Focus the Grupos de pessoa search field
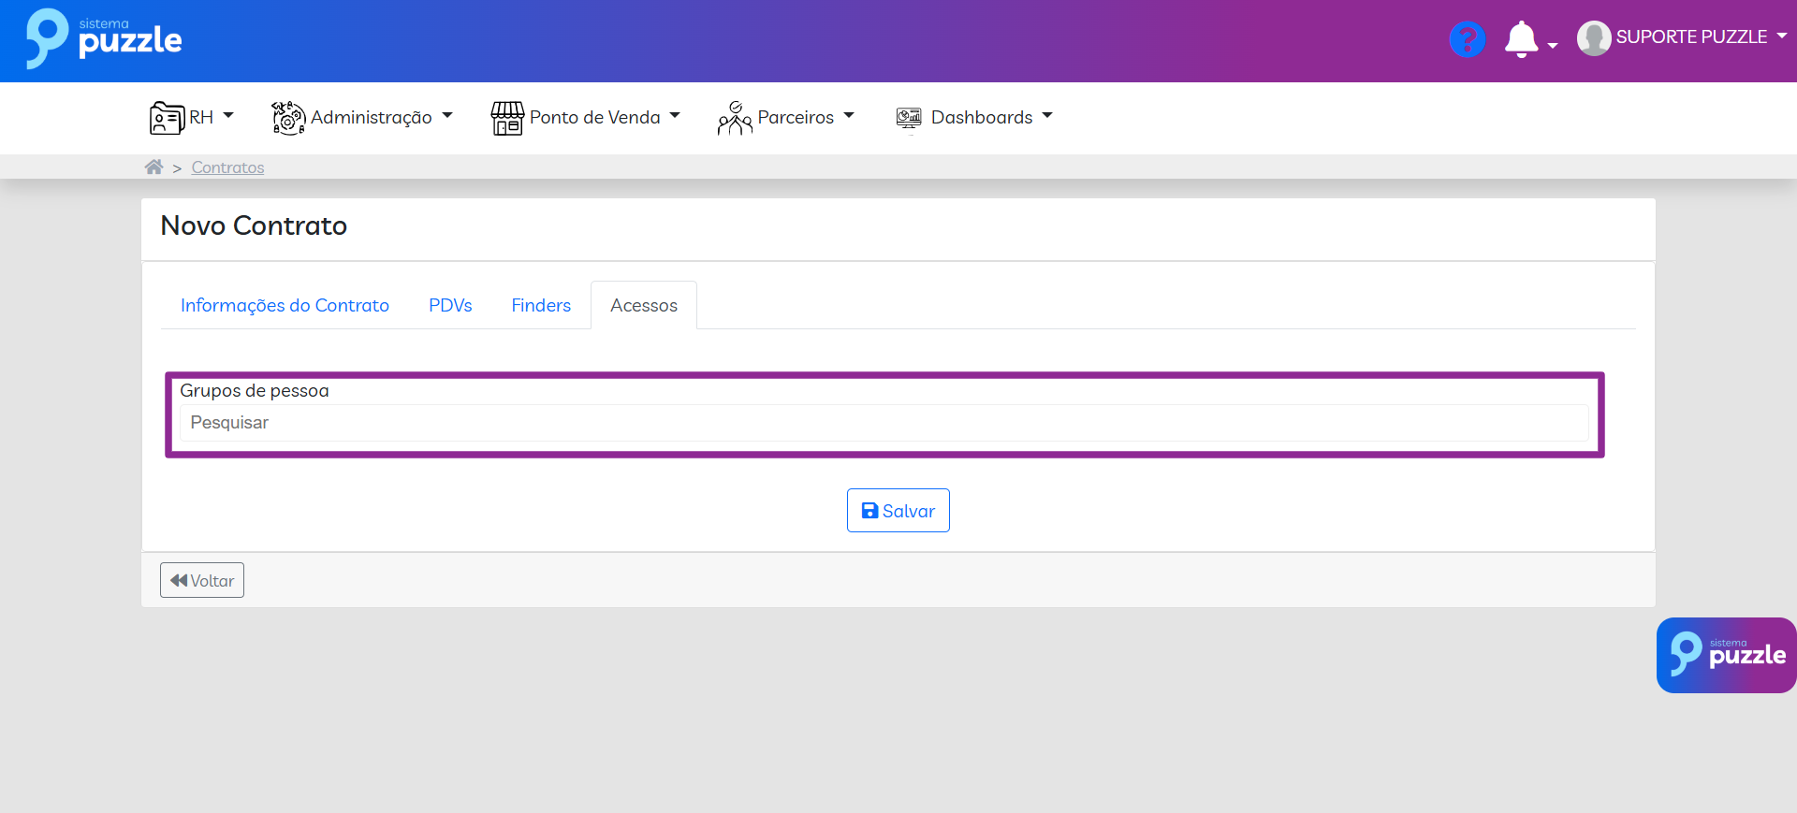The width and height of the screenshot is (1797, 813). [884, 423]
